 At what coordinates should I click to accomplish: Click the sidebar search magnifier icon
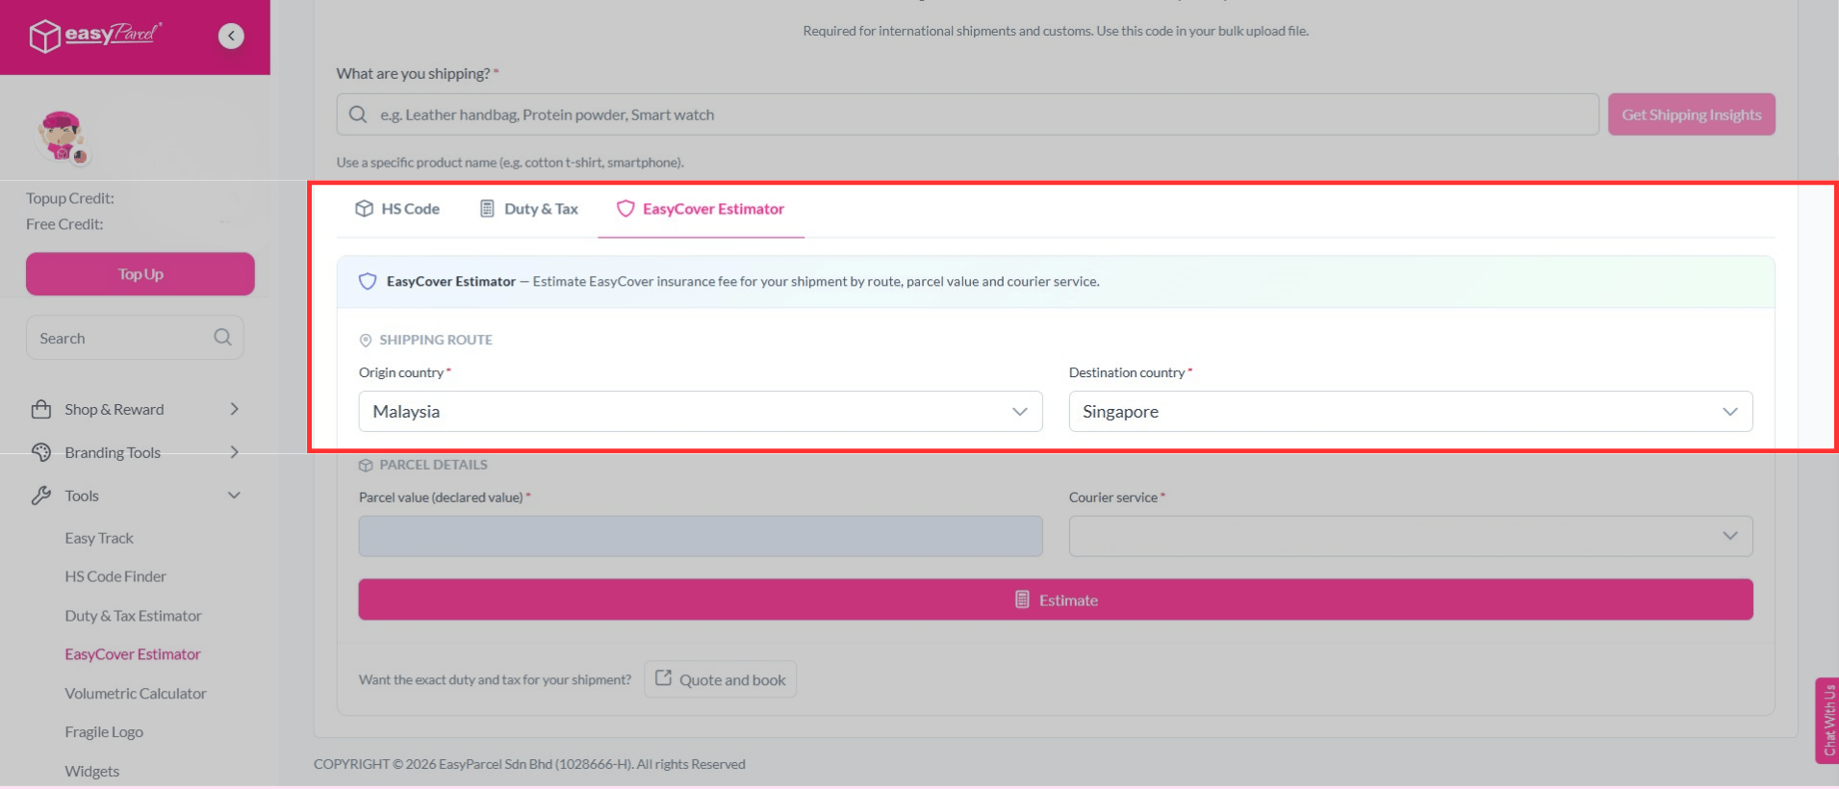tap(223, 338)
